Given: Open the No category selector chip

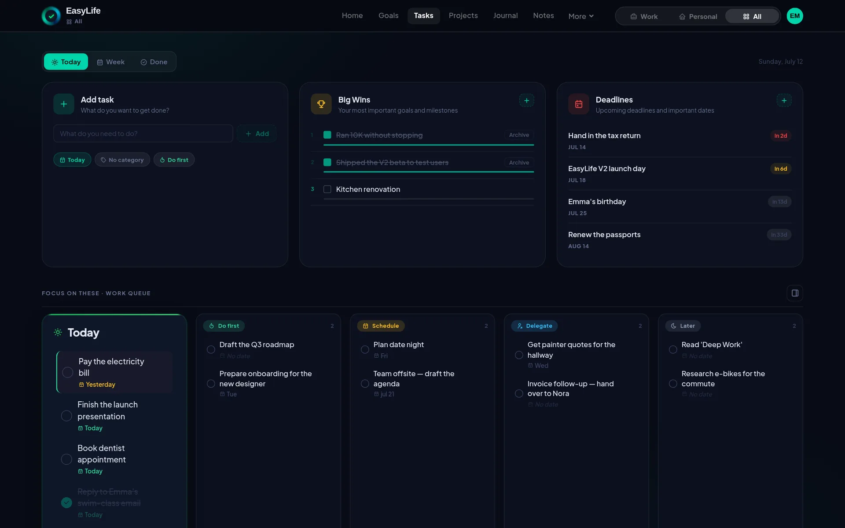Looking at the screenshot, I should click(x=122, y=160).
